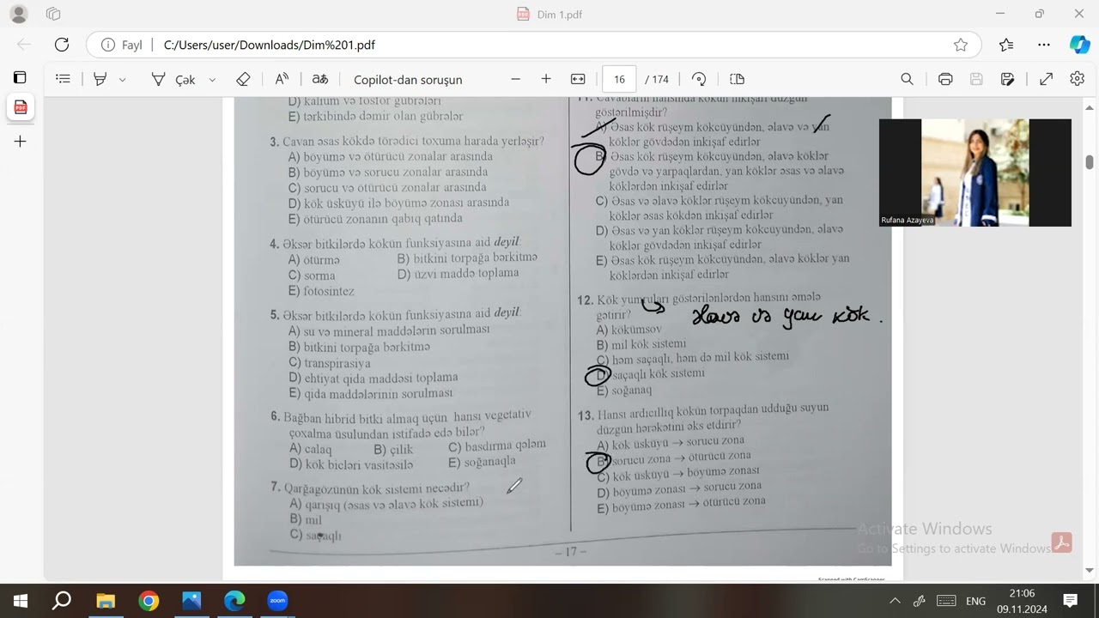Open PDF table of contents icon
The width and height of the screenshot is (1099, 618).
pyautogui.click(x=63, y=79)
